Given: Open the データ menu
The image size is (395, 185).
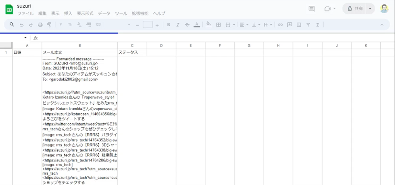Looking at the screenshot, I should click(104, 13).
